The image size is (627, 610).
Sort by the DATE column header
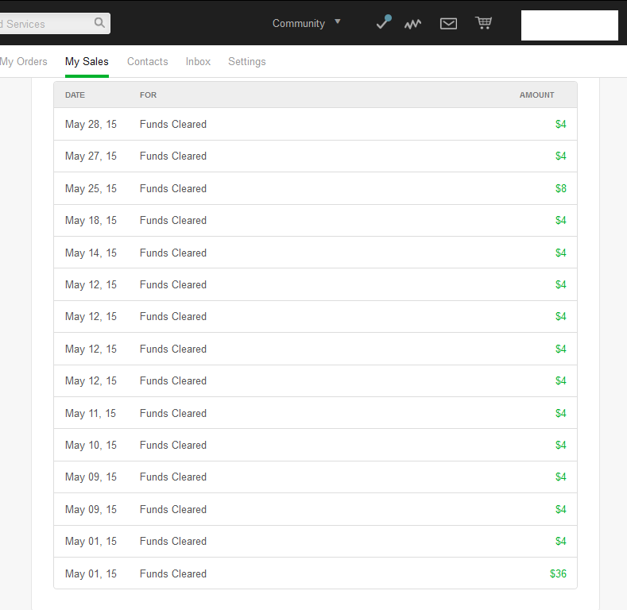pyautogui.click(x=75, y=95)
